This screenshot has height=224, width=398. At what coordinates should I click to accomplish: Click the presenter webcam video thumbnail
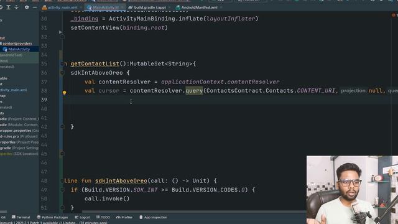click(x=352, y=190)
